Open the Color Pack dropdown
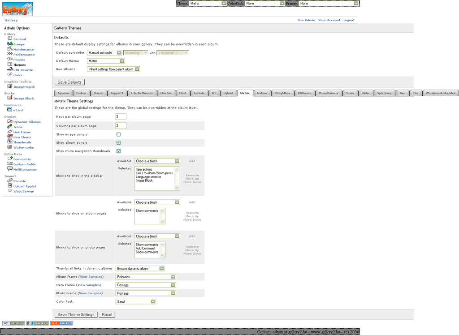459x335 pixels. [x=136, y=301]
